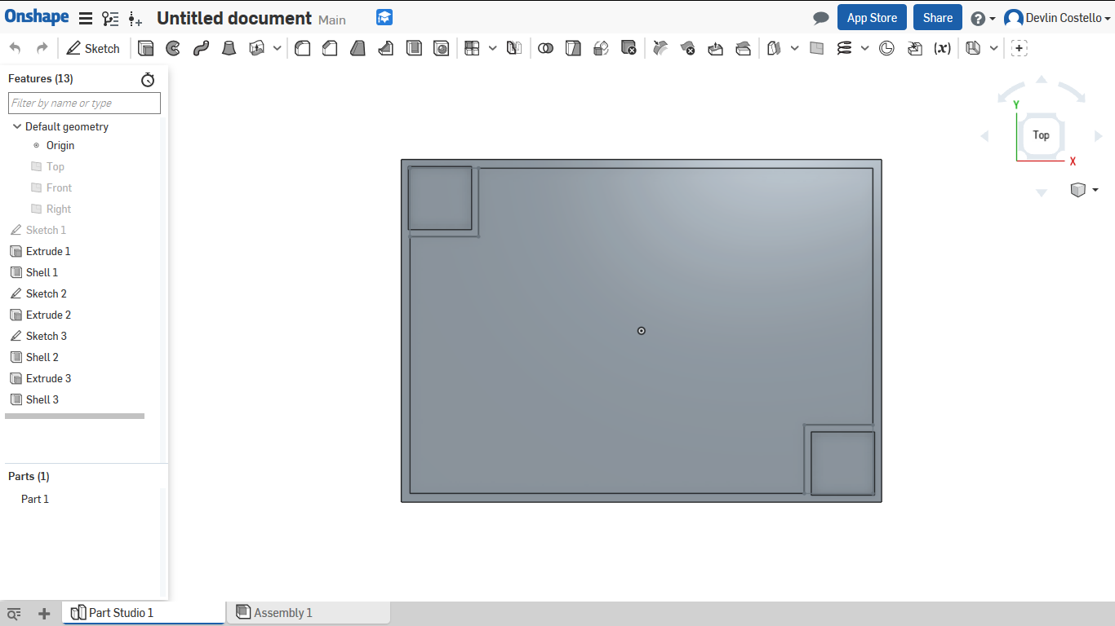The image size is (1115, 626).
Task: Expand the Helix dropdown arrow
Action: [x=865, y=48]
